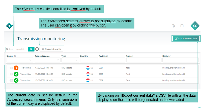This screenshot has width=203, height=108.
Task: Expand the To transmit row arrow
Action: point(9,68)
